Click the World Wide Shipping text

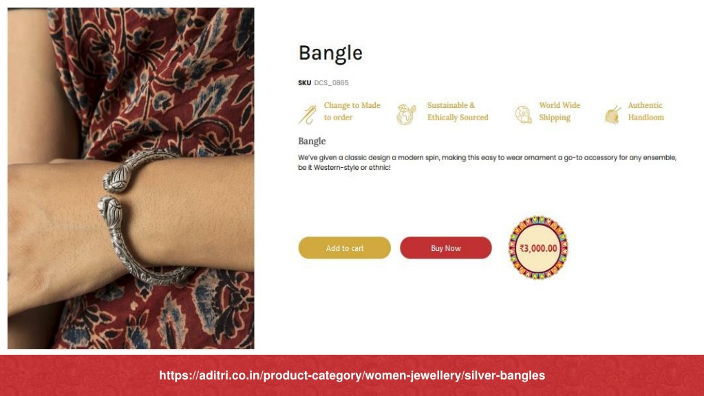[x=559, y=111]
